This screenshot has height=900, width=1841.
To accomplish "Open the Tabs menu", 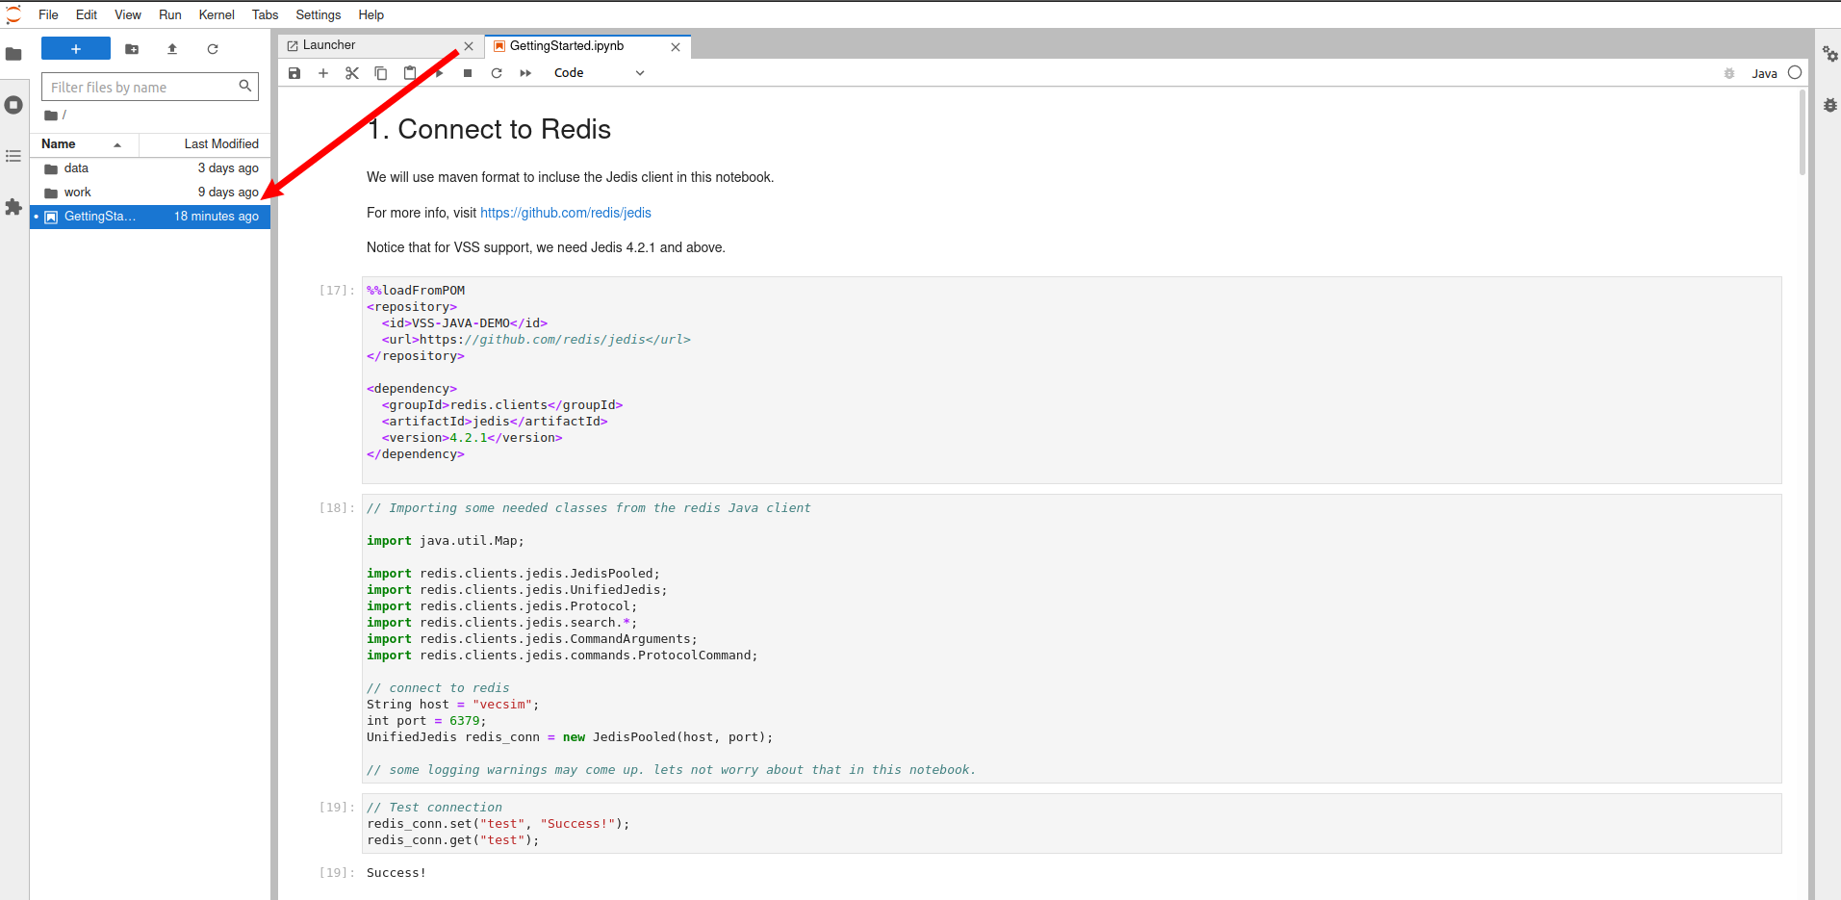I will coord(266,14).
